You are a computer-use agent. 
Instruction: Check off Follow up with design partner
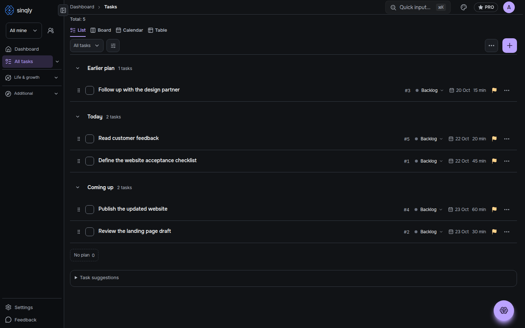click(x=90, y=90)
